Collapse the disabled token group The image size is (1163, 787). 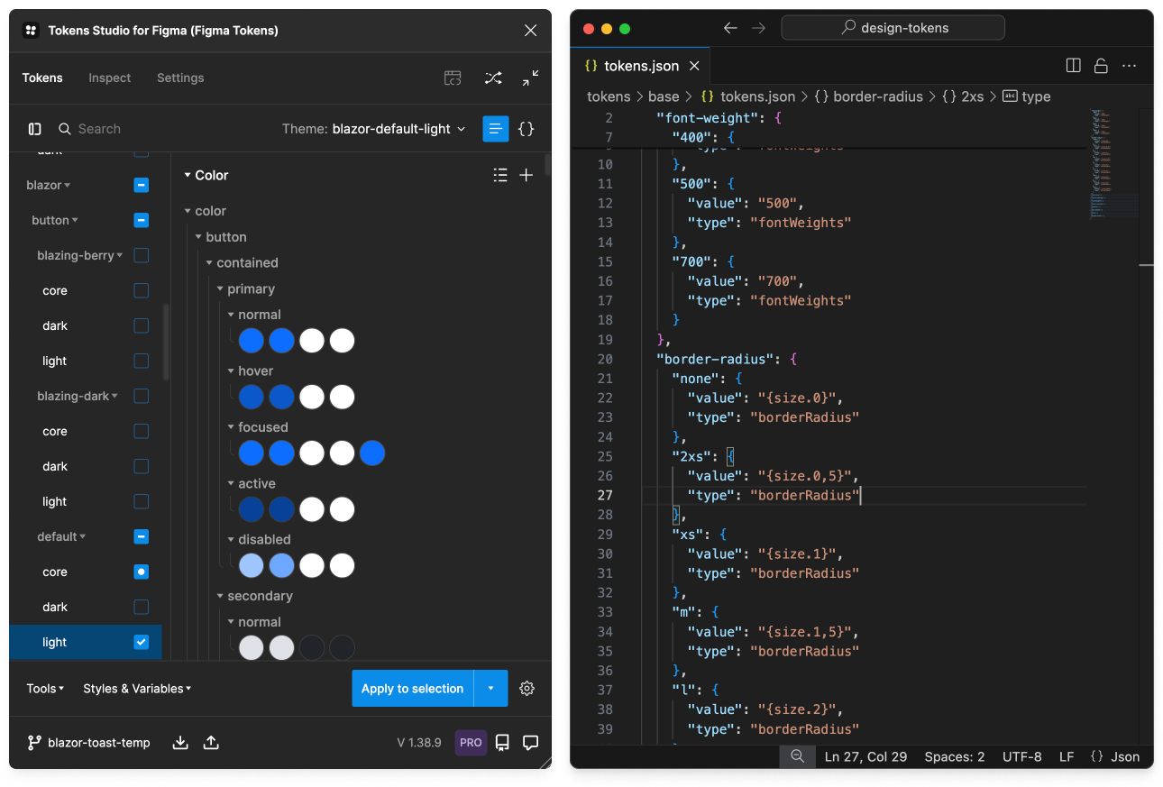pyautogui.click(x=259, y=539)
